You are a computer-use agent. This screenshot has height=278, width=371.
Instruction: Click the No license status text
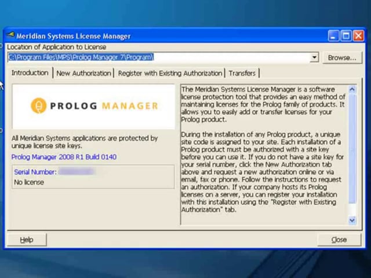(x=29, y=182)
